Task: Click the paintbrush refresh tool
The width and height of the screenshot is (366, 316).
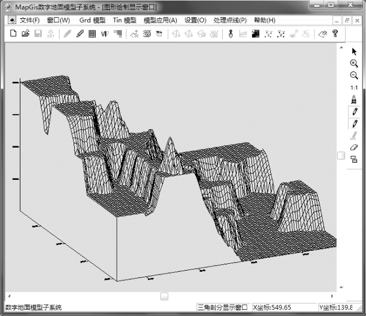Action: click(x=354, y=99)
